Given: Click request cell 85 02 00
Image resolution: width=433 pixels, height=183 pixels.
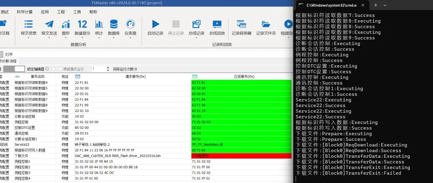Looking at the screenshot, I should (x=82, y=128).
